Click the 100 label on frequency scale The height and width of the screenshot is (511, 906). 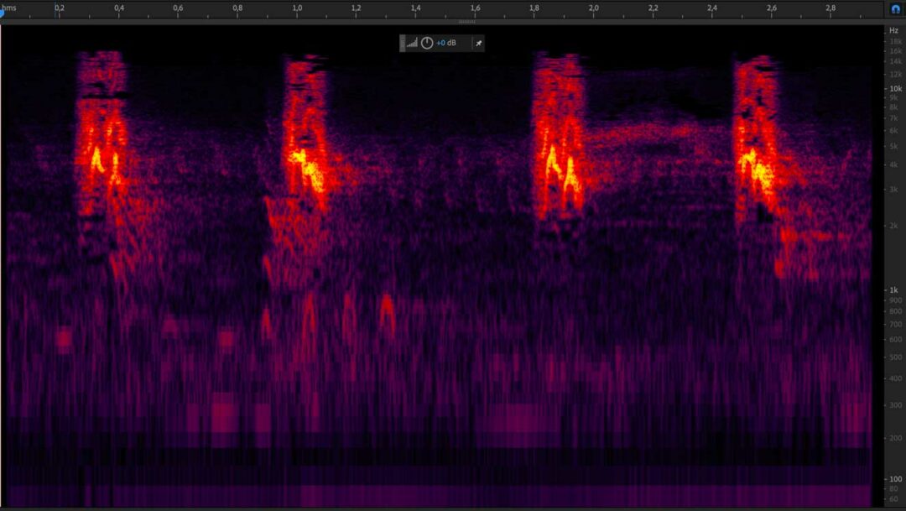pos(896,479)
